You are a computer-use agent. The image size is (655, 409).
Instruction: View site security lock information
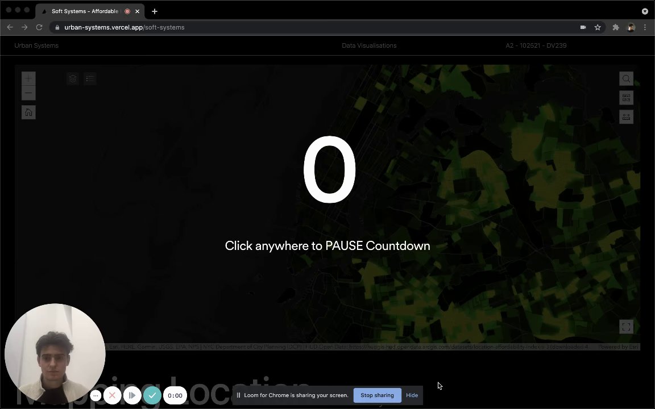click(57, 27)
